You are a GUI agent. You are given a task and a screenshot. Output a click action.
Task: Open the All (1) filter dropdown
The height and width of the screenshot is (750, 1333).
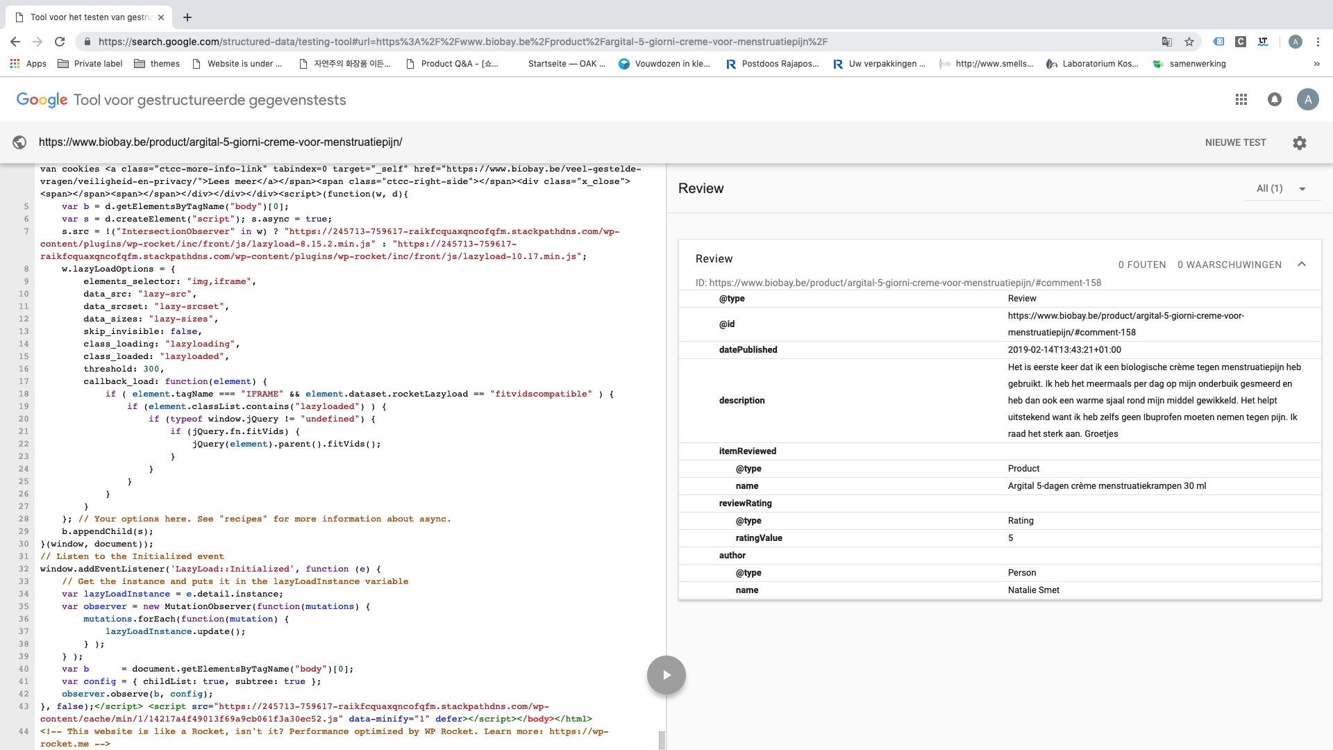click(1281, 188)
